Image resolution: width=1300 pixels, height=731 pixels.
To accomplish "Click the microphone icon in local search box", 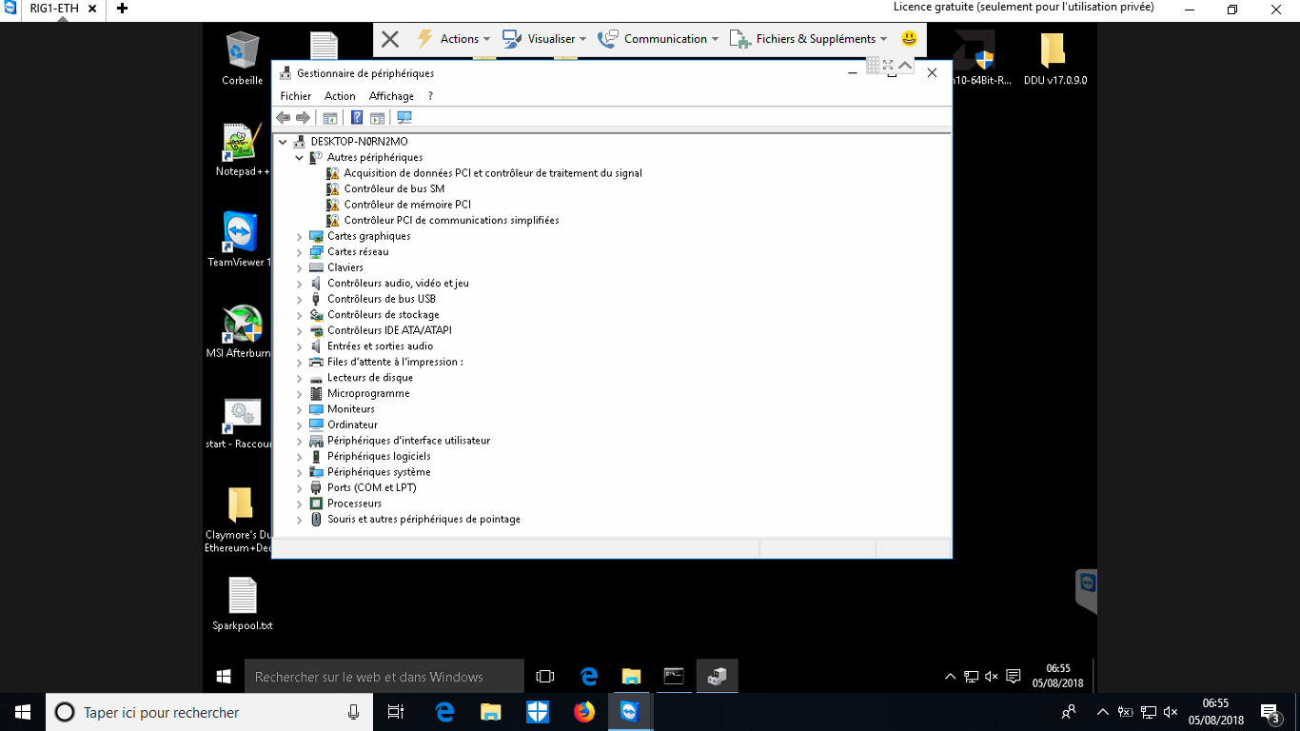I will click(x=353, y=712).
